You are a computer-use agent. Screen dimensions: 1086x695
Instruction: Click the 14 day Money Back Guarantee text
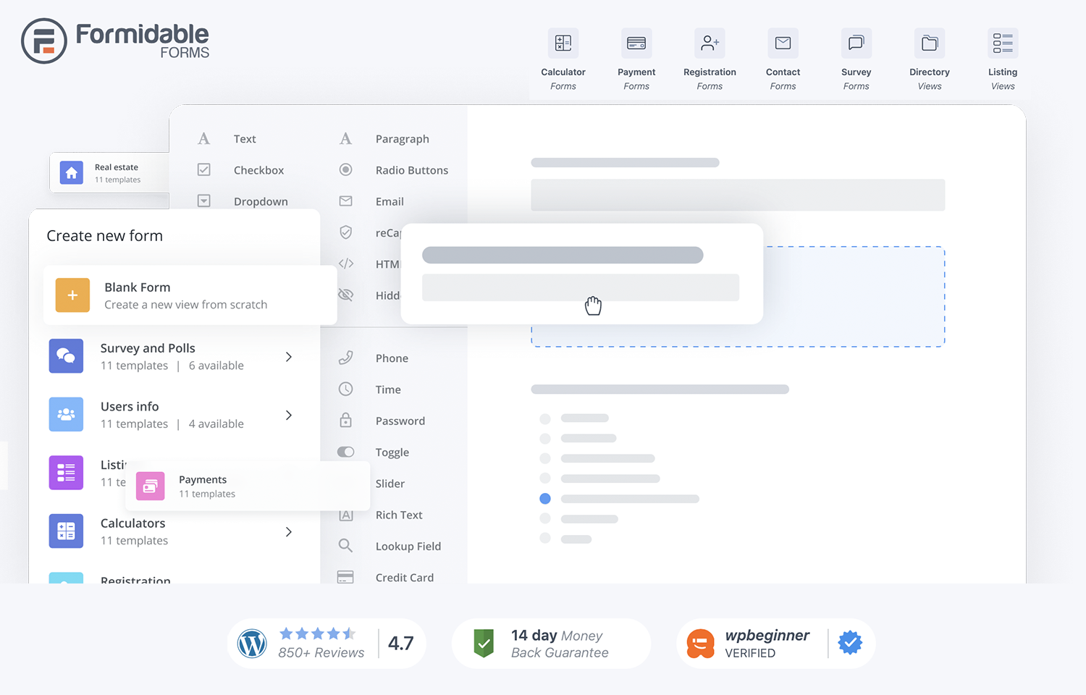tap(560, 644)
